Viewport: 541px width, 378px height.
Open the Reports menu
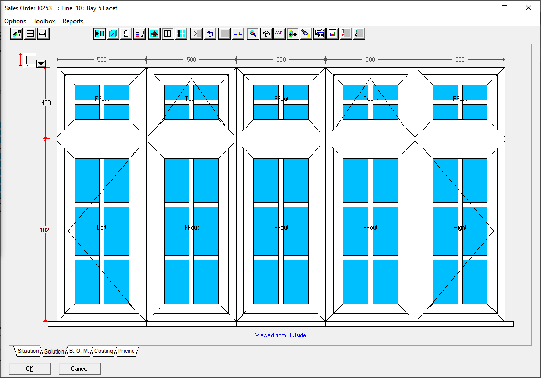click(73, 21)
